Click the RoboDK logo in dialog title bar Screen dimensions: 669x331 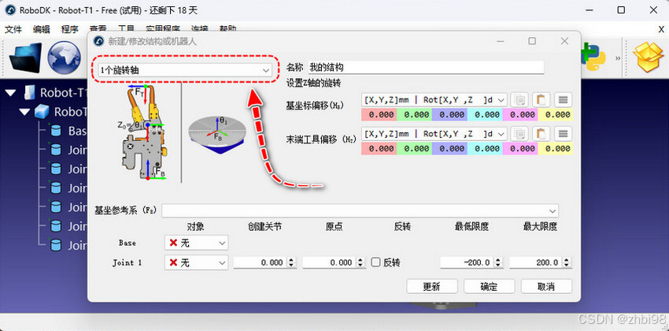99,42
